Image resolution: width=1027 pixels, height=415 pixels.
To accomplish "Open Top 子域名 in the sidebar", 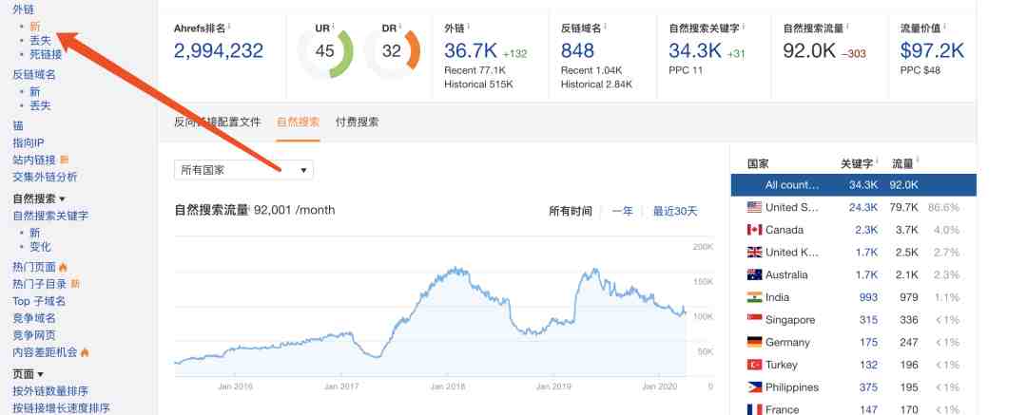I will (x=39, y=301).
